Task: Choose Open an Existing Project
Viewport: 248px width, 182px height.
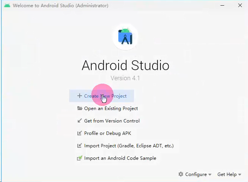Action: pyautogui.click(x=108, y=108)
